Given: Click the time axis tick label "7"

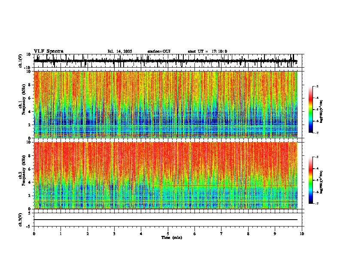Looking at the screenshot, I should [x=222, y=234].
